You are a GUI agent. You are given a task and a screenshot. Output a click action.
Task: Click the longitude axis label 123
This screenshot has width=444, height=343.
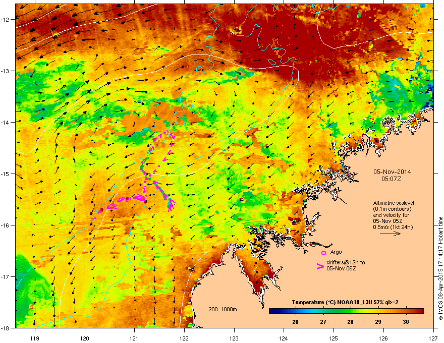234,338
